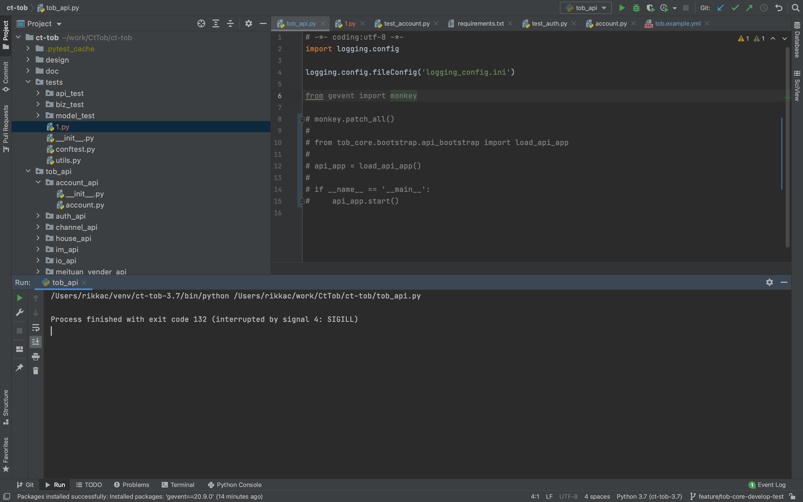Screen dimensions: 803x502
Task: Rerun tob_api in Run panel
Action: coord(20,298)
